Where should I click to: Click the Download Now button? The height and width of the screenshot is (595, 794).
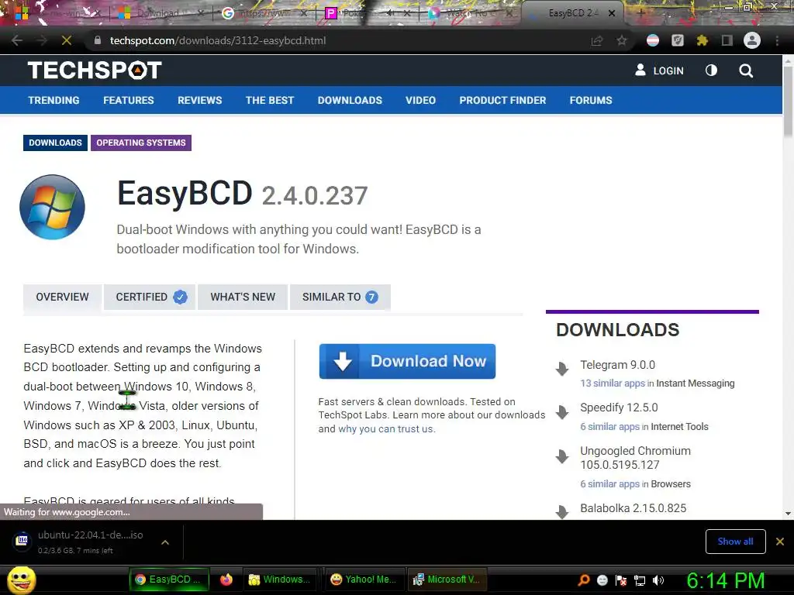point(407,361)
